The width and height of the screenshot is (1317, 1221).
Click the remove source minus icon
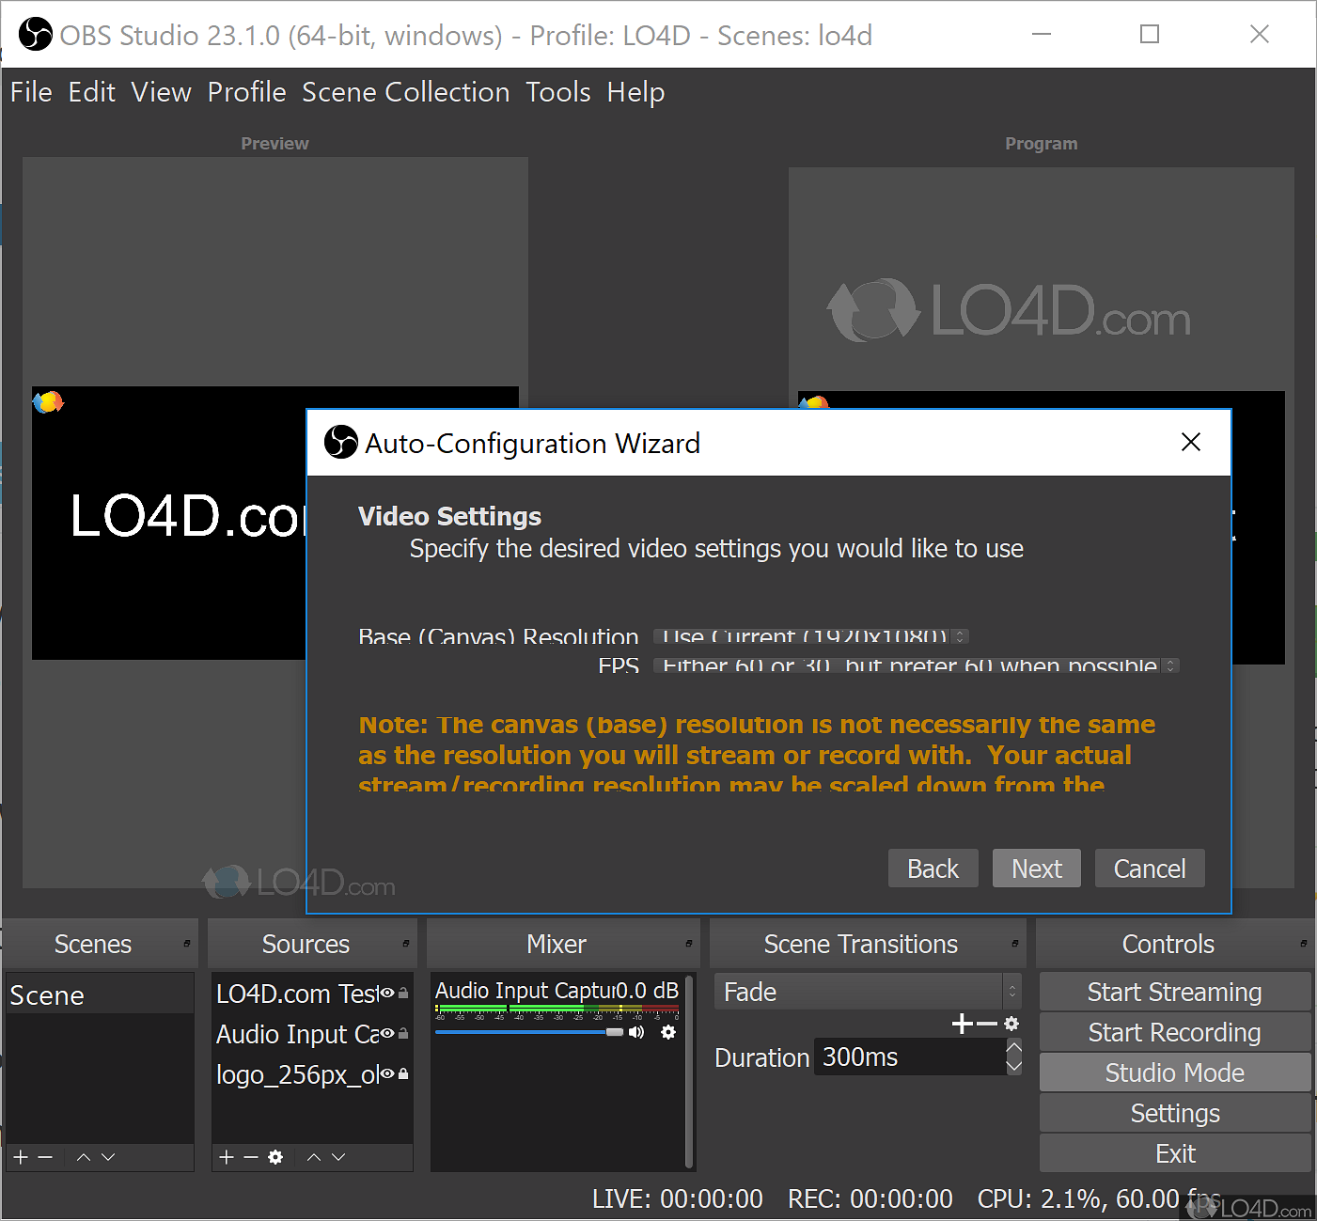click(x=249, y=1157)
